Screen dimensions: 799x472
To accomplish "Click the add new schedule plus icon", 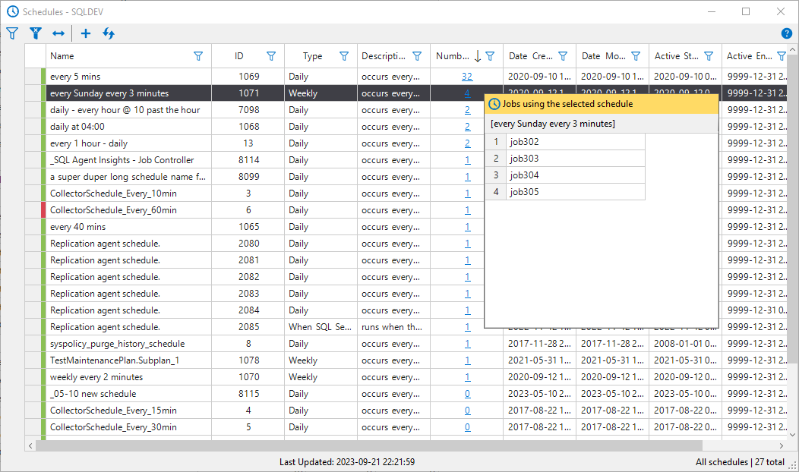I will coord(86,33).
